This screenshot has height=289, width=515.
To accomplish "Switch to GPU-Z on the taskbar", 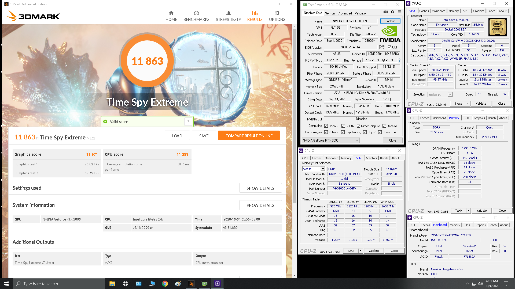I will 204,284.
